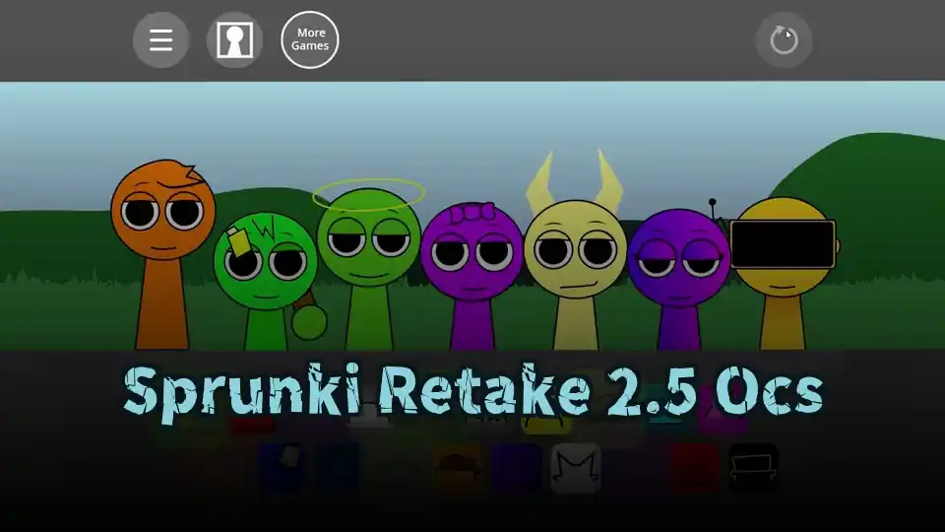Pick the dark blue icon beside paper-note icon
This screenshot has height=532, width=945.
340,469
